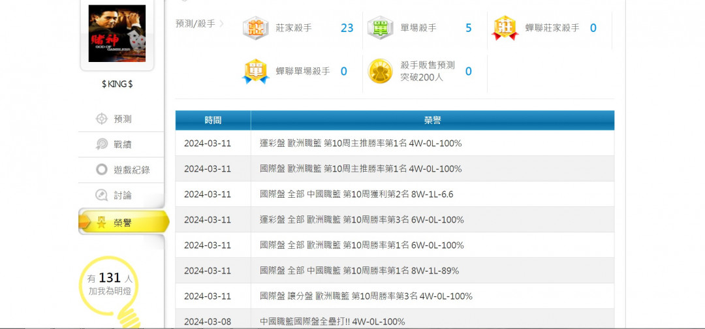This screenshot has height=329, width=705.
Task: Click the 蟬聯單場殺手 label text
Action: [303, 71]
